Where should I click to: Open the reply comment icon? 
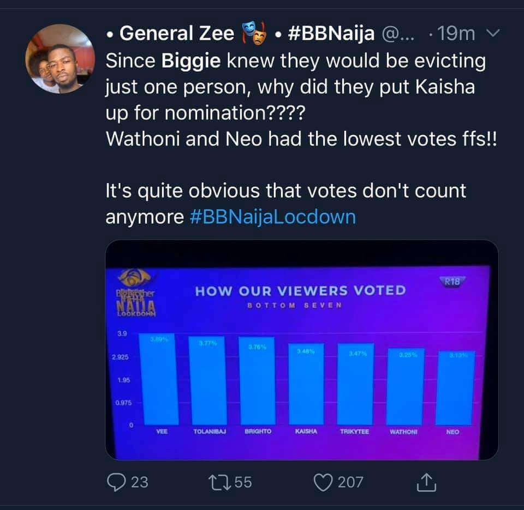(x=116, y=482)
